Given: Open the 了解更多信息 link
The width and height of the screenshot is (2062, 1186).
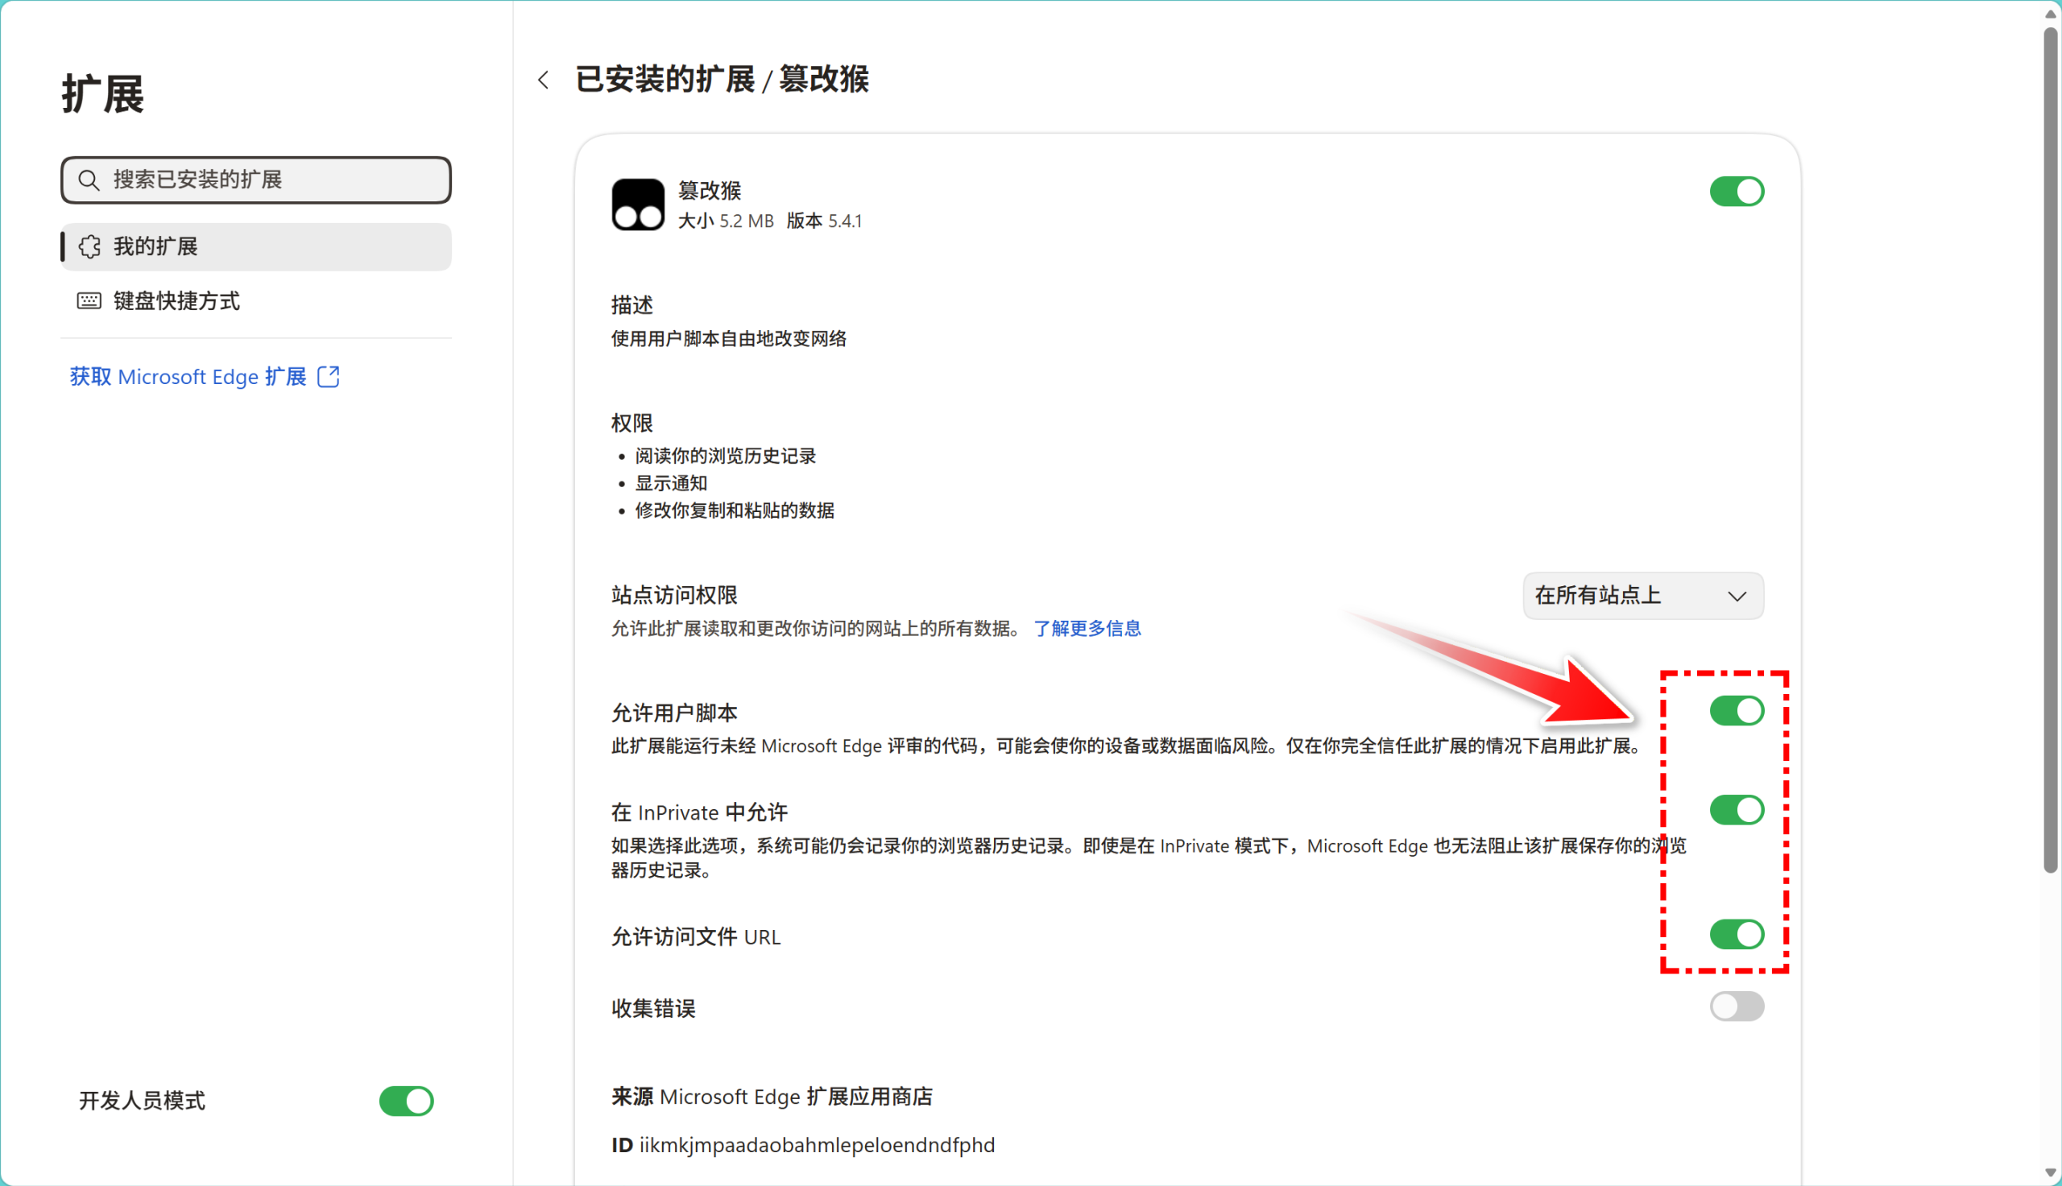Looking at the screenshot, I should tap(1087, 629).
